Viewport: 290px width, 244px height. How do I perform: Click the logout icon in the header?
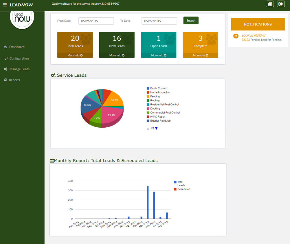pos(281,4)
